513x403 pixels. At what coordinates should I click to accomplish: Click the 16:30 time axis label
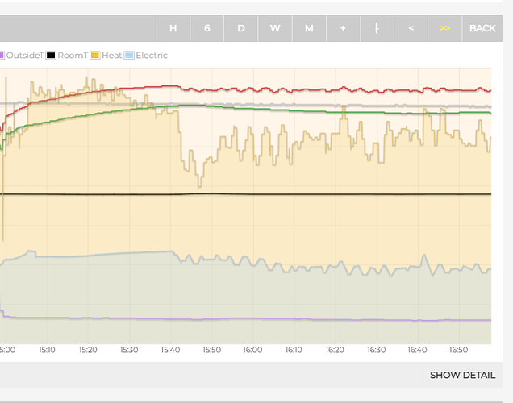376,351
